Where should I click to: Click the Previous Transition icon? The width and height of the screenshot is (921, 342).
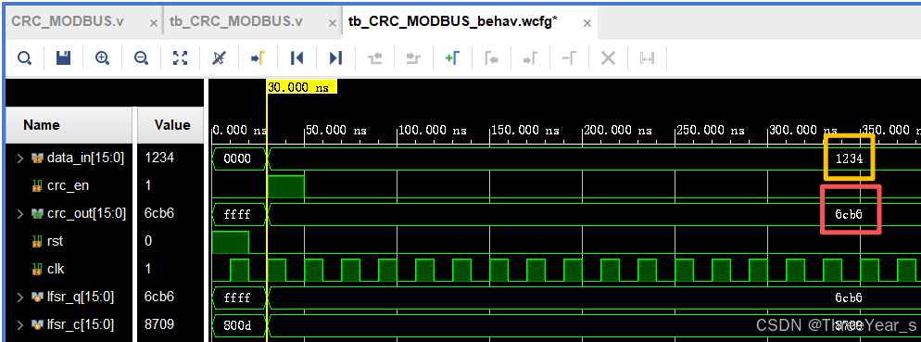[374, 57]
